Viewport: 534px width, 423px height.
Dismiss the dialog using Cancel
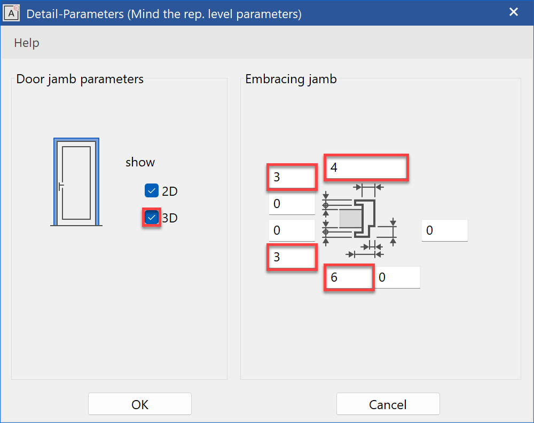(388, 404)
